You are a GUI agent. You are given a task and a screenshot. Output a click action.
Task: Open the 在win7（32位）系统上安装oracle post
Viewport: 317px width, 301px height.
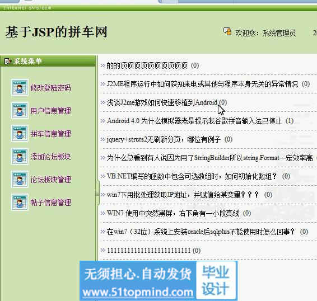[x=201, y=232]
